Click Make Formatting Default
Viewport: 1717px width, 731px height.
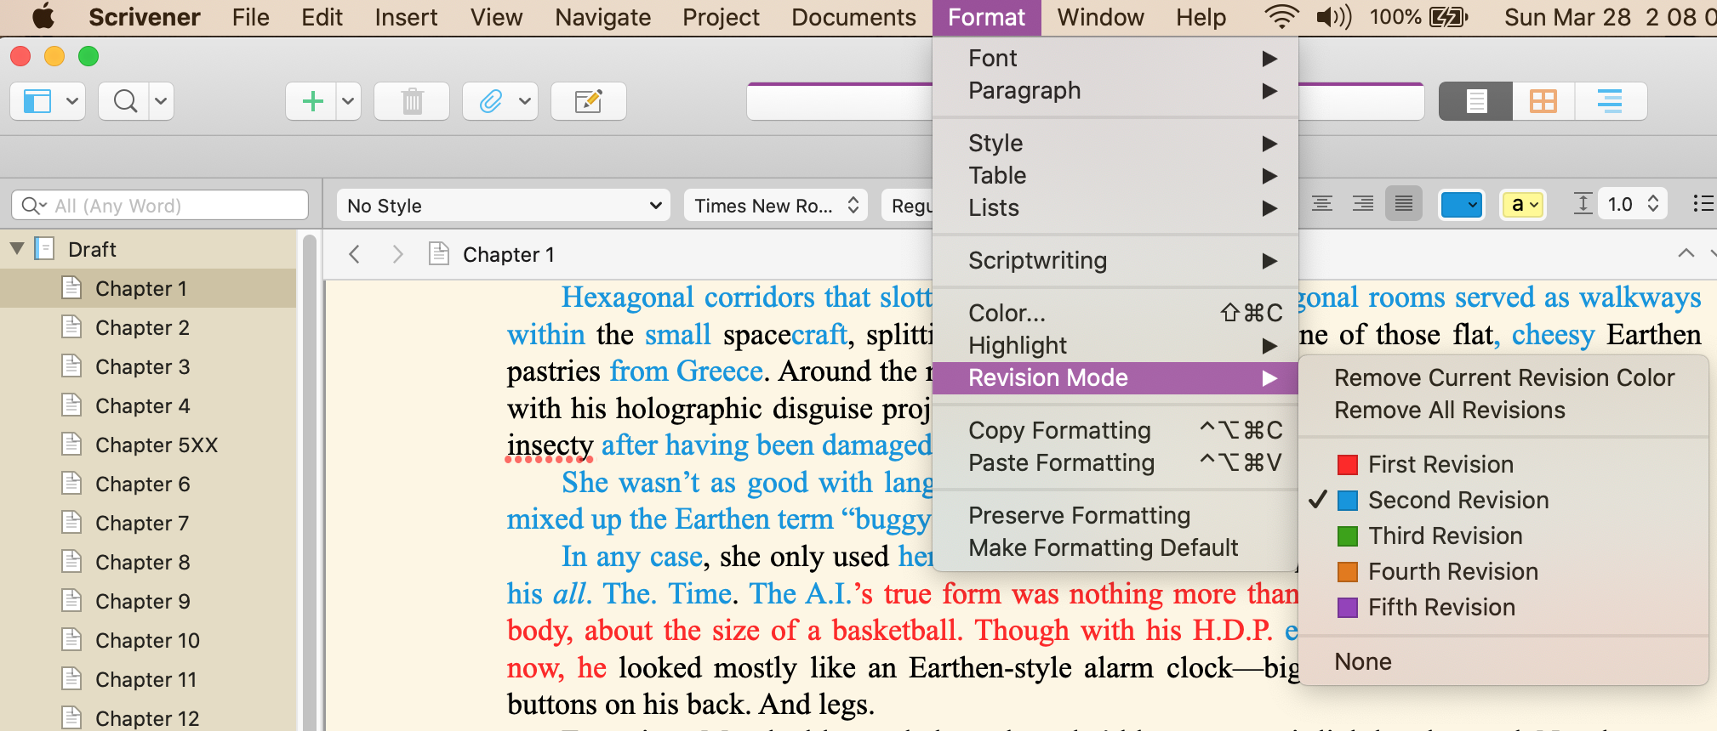pyautogui.click(x=1115, y=547)
